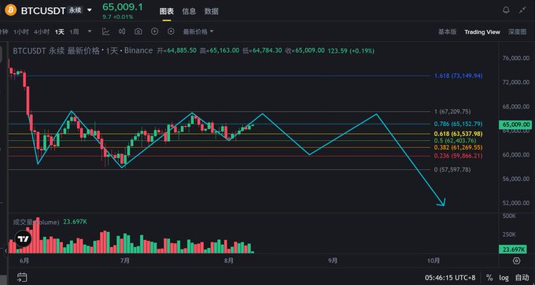
Task: Click the 52,000.00 price axis label
Action: [516, 203]
